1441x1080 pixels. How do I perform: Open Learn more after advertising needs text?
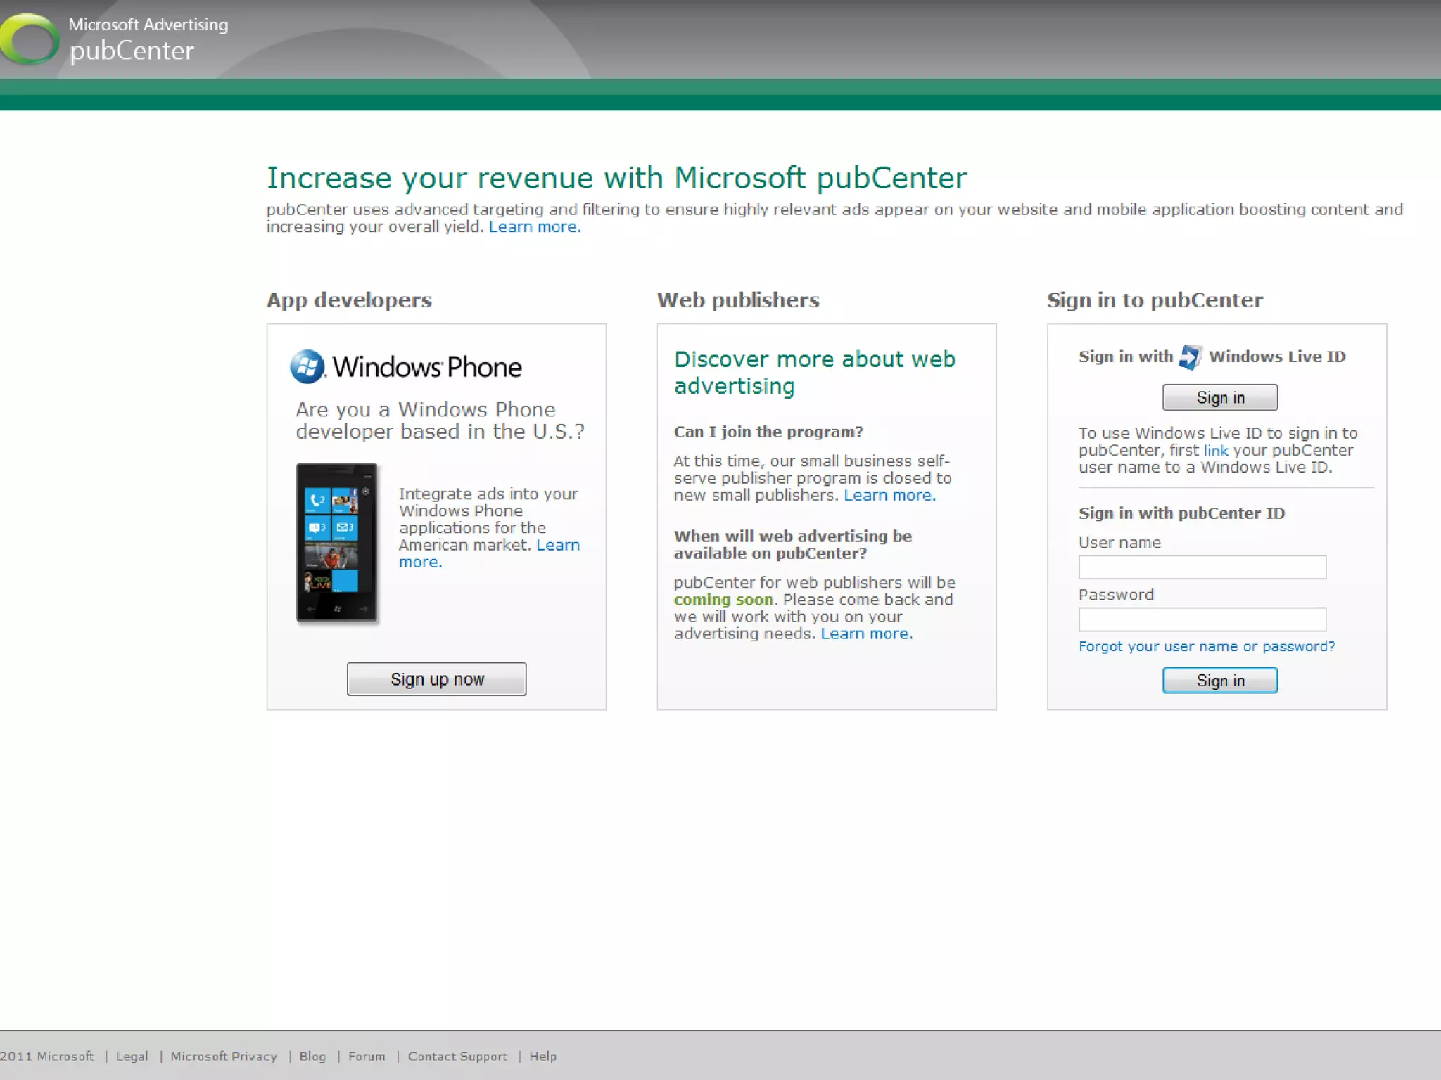click(x=865, y=634)
